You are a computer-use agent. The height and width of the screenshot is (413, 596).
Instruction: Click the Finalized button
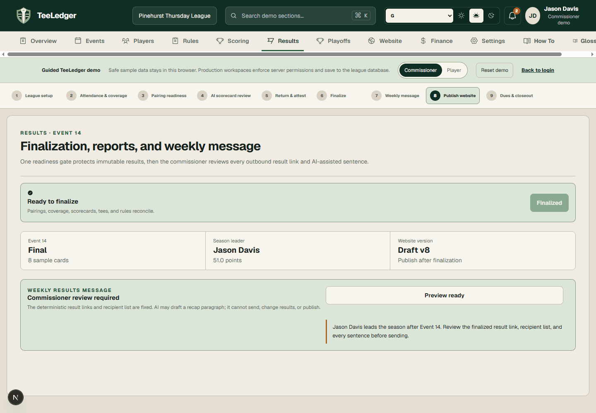549,203
